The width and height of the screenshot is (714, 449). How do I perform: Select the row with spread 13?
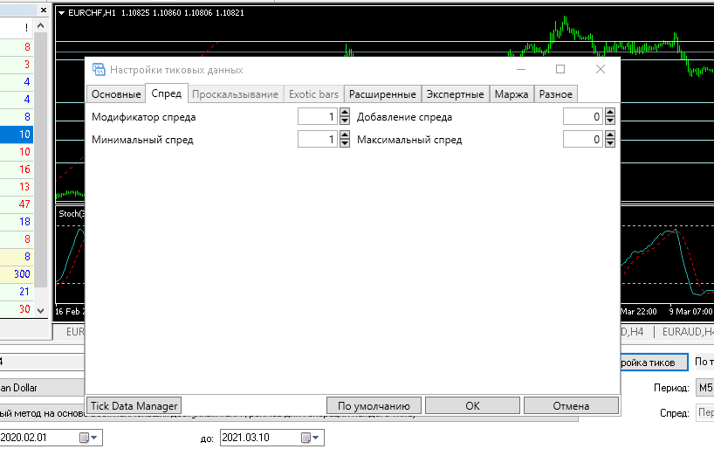click(17, 187)
